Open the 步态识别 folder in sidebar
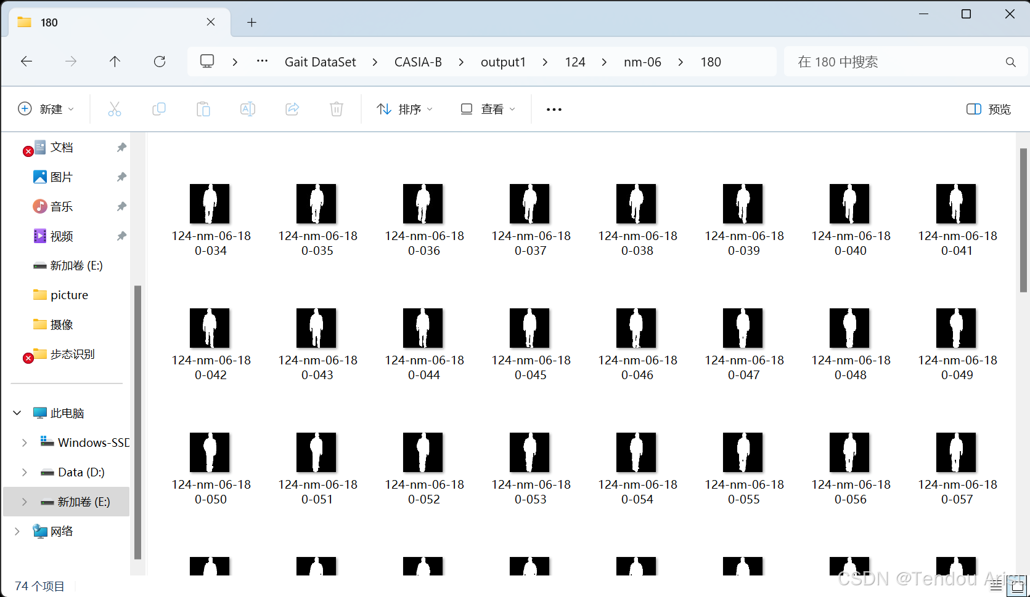Screen dimensions: 1030x597 72,354
